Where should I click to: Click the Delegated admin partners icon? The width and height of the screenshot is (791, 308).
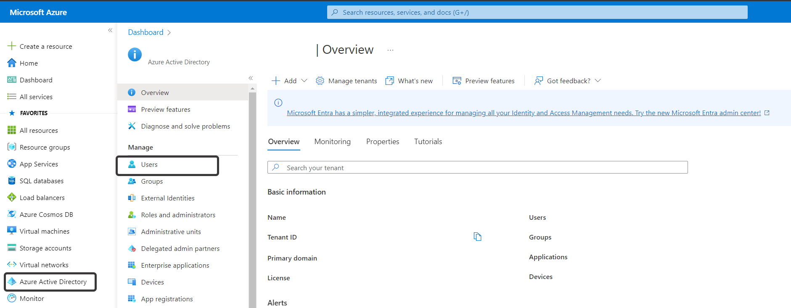(x=132, y=248)
